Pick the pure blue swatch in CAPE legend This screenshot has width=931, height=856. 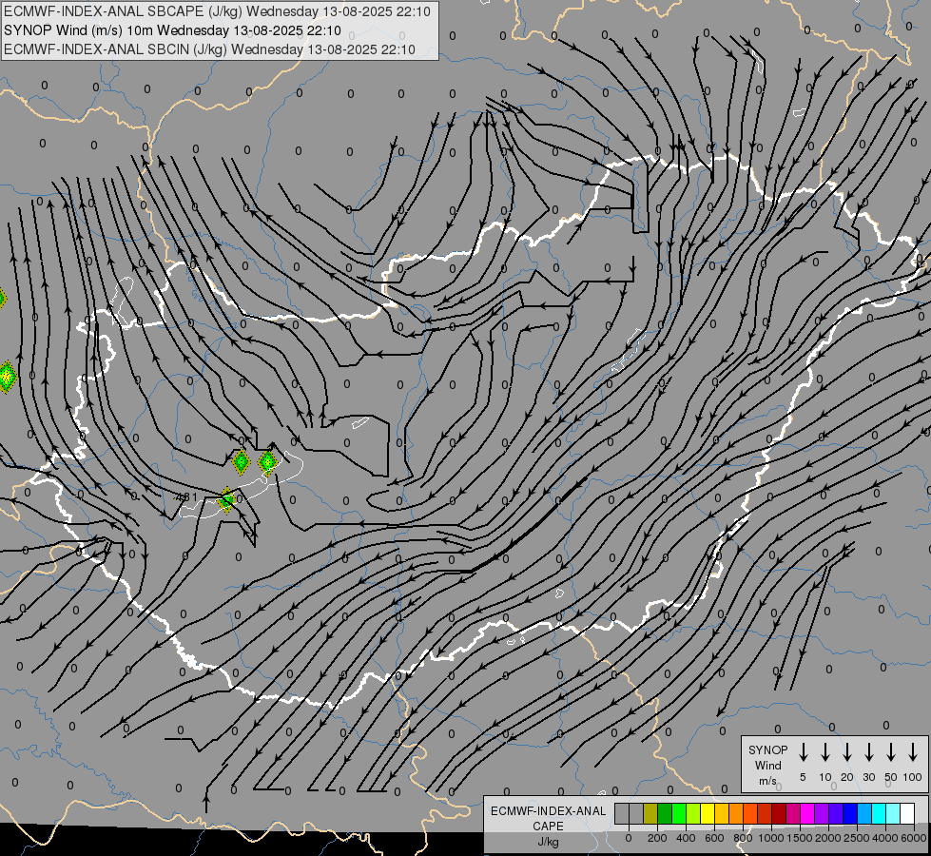pyautogui.click(x=851, y=813)
